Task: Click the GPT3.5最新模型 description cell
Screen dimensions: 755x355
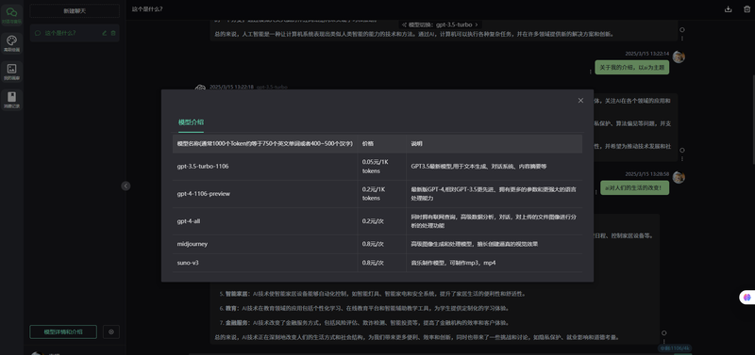Action: point(494,167)
